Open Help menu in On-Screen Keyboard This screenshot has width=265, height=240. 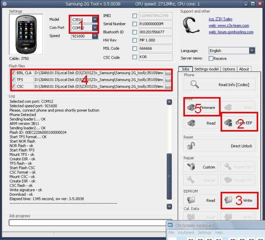[x=219, y=232]
